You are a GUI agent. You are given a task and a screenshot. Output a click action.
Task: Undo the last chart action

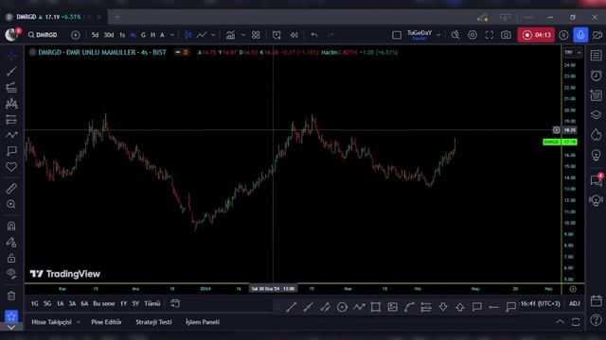(x=314, y=35)
